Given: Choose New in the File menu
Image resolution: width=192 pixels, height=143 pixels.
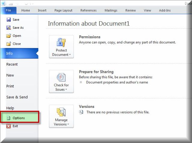Looking at the screenshot, I should [10, 75].
